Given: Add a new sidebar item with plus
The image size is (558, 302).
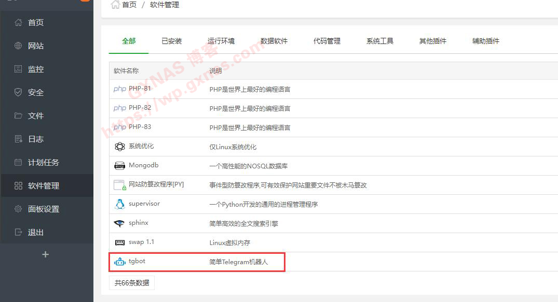Looking at the screenshot, I should tap(46, 254).
